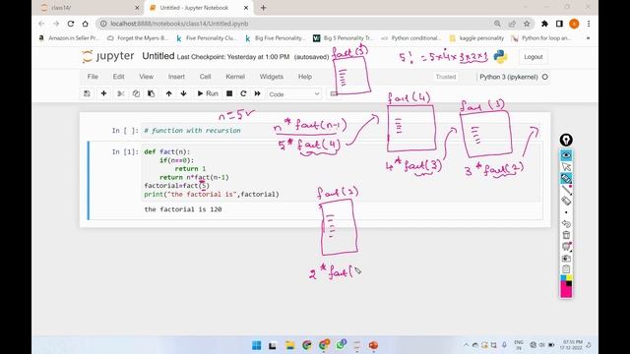Insert a new cell below with the plus icon
The height and width of the screenshot is (354, 630).
tap(103, 93)
